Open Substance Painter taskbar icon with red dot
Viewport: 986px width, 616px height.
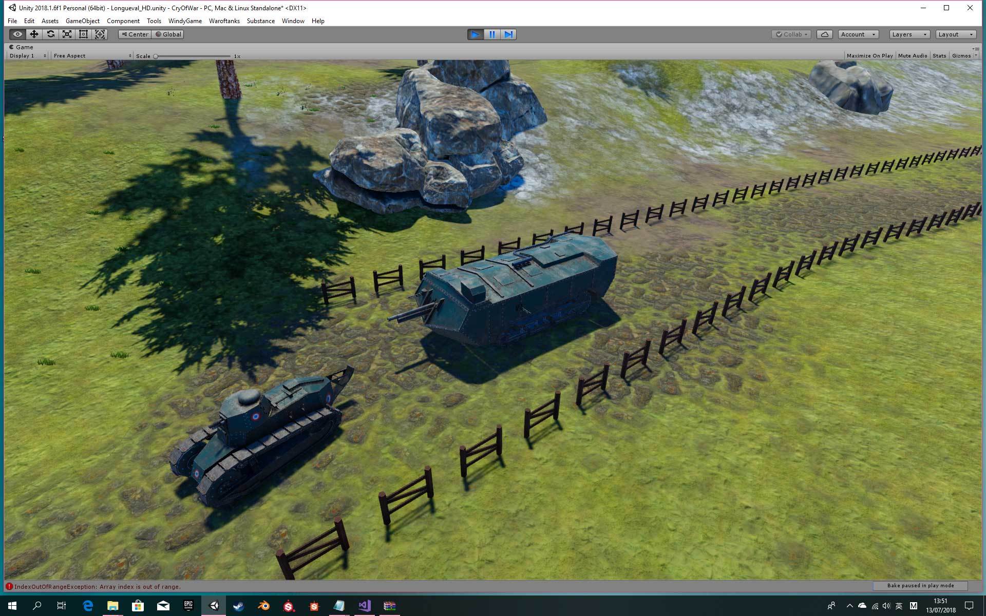click(289, 606)
